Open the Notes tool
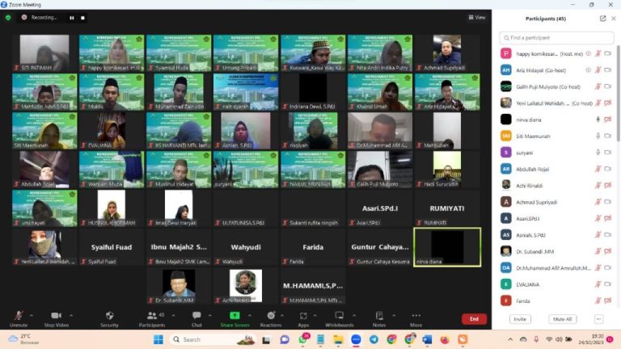Viewport: 621px width, 349px height. click(379, 319)
